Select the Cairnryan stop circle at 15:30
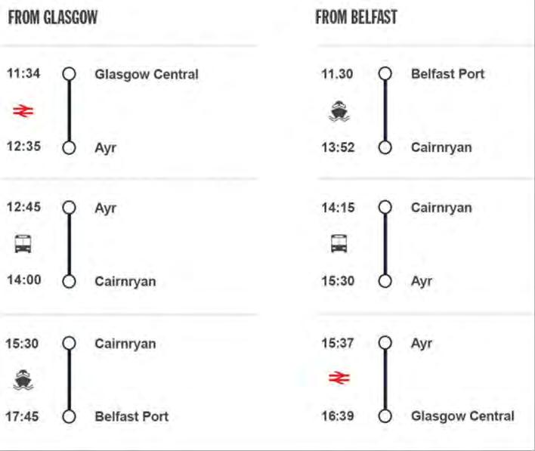Viewport: 535px width, 451px height. [x=69, y=344]
